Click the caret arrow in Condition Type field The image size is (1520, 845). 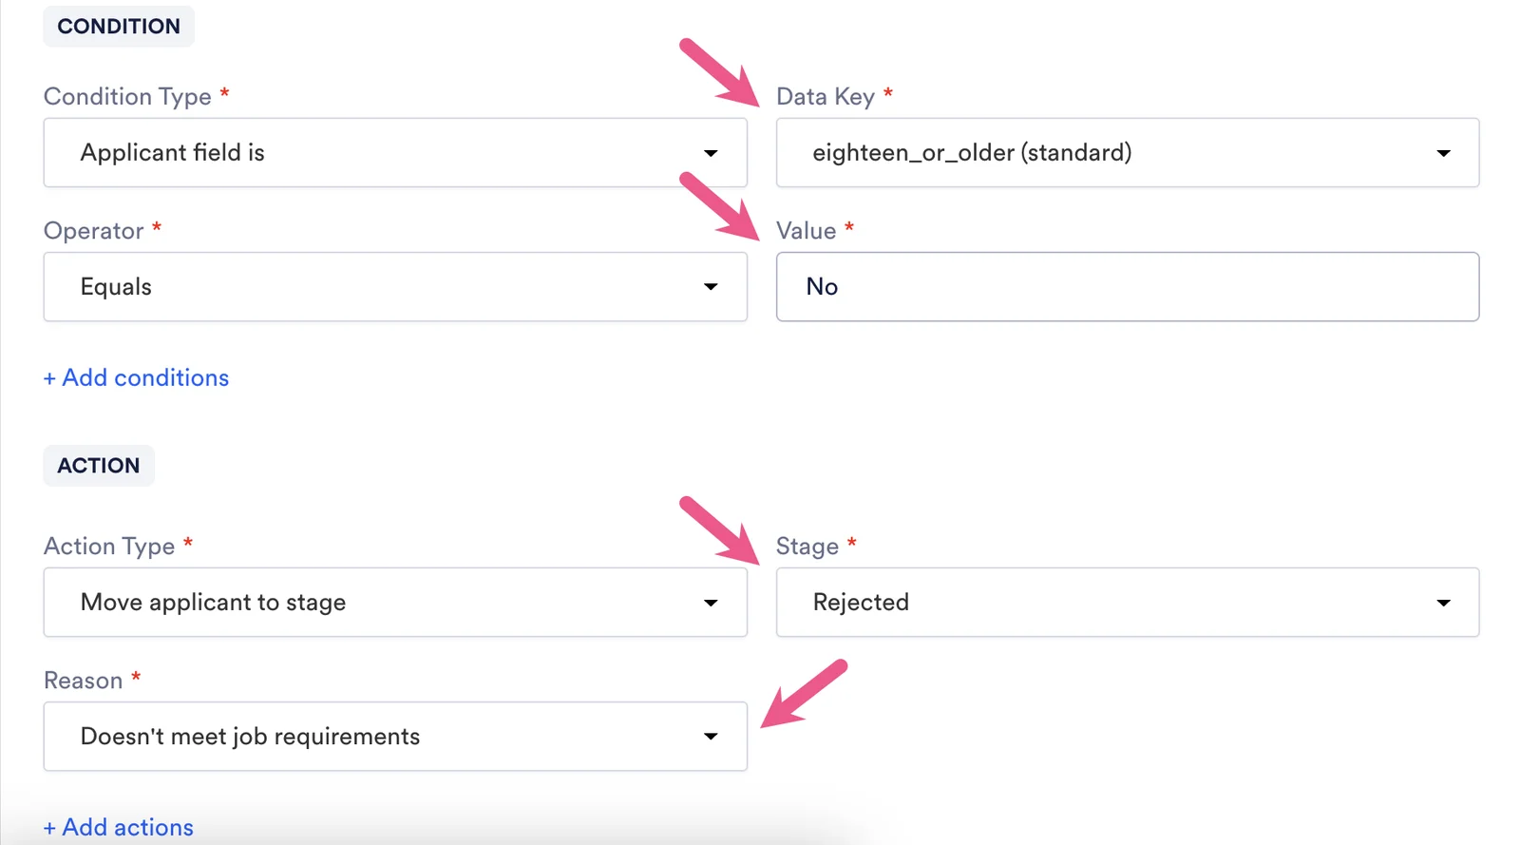coord(711,153)
